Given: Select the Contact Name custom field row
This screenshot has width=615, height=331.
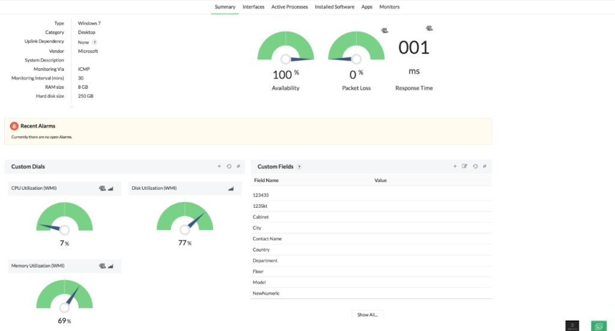Looking at the screenshot, I should tap(371, 238).
